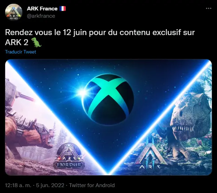The image size is (217, 193).
Task: Click the 5 jun. 2022 date
Action: coord(50,185)
